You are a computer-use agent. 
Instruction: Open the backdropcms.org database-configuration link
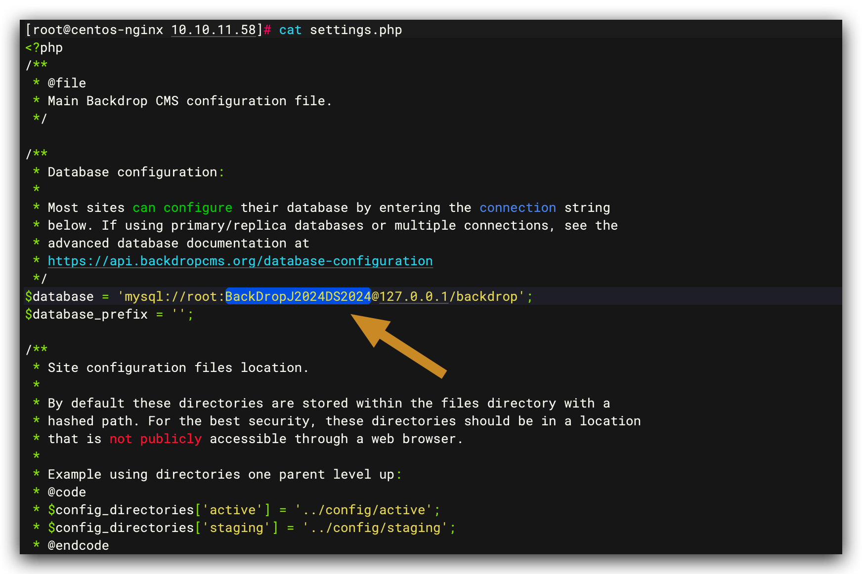click(x=239, y=261)
